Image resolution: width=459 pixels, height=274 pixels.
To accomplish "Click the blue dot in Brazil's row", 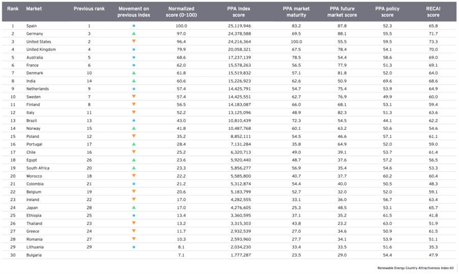I will pyautogui.click(x=134, y=121).
